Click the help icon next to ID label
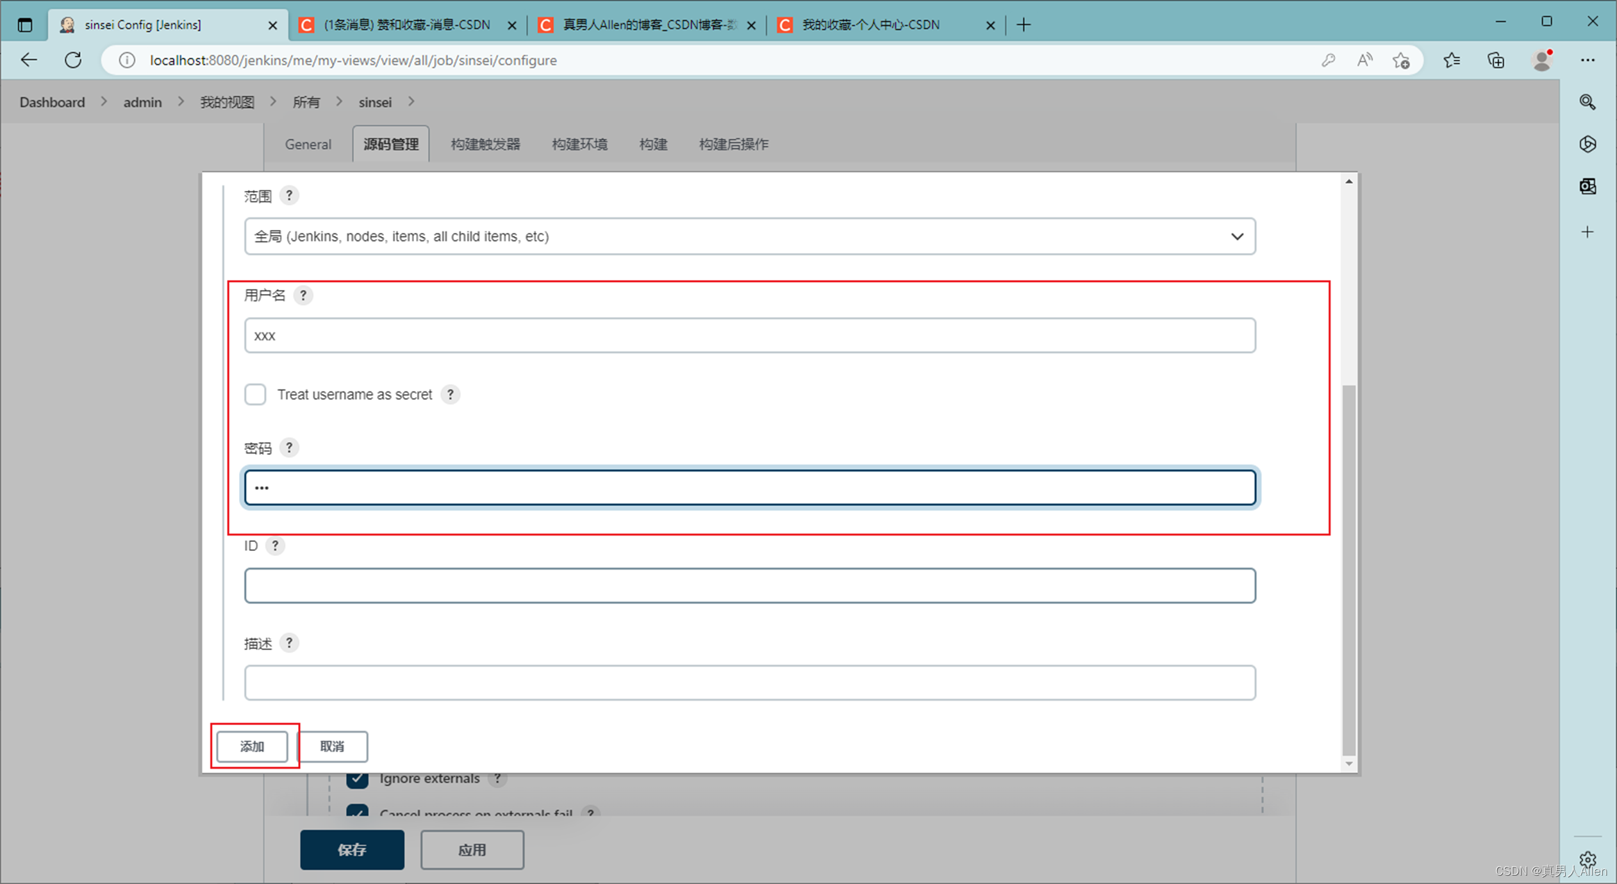The image size is (1617, 884). pyautogui.click(x=275, y=546)
